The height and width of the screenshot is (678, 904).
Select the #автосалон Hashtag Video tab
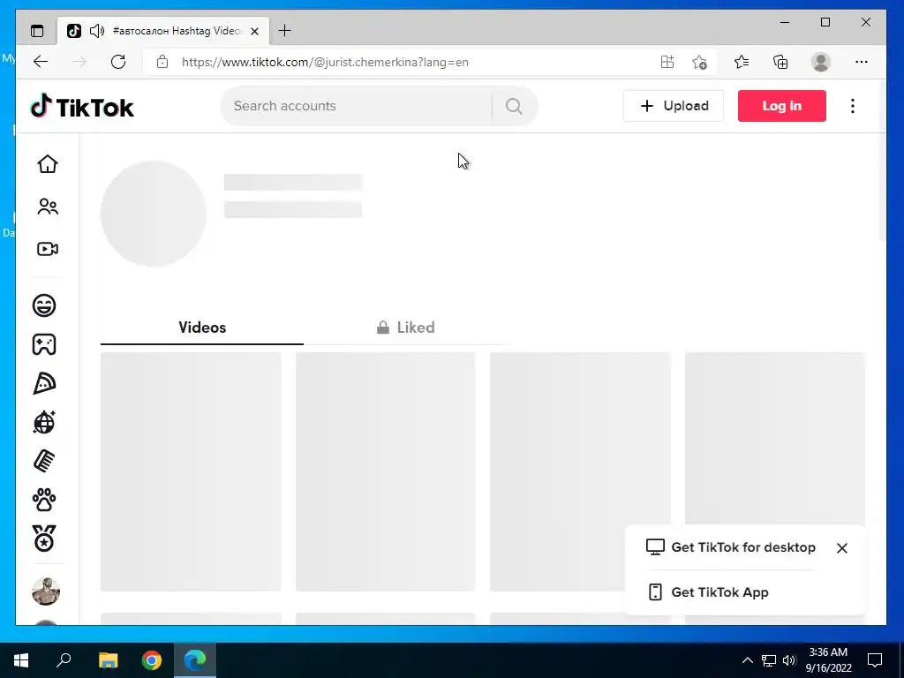(163, 31)
